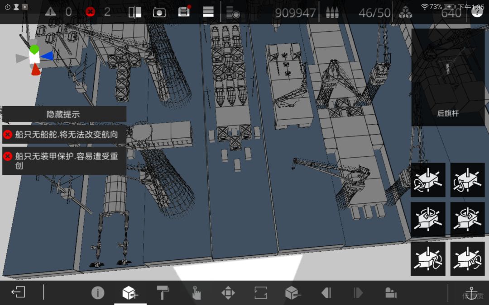
Task: Select the paint roller tool
Action: click(x=163, y=292)
